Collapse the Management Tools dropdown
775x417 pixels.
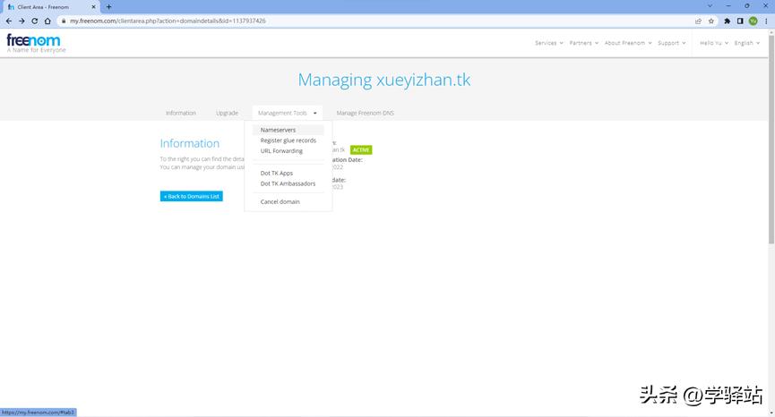288,113
